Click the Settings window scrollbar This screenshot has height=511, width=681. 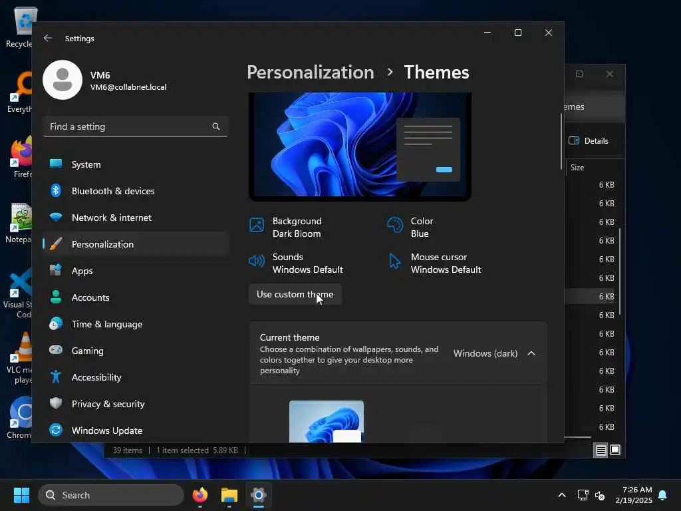point(561,141)
